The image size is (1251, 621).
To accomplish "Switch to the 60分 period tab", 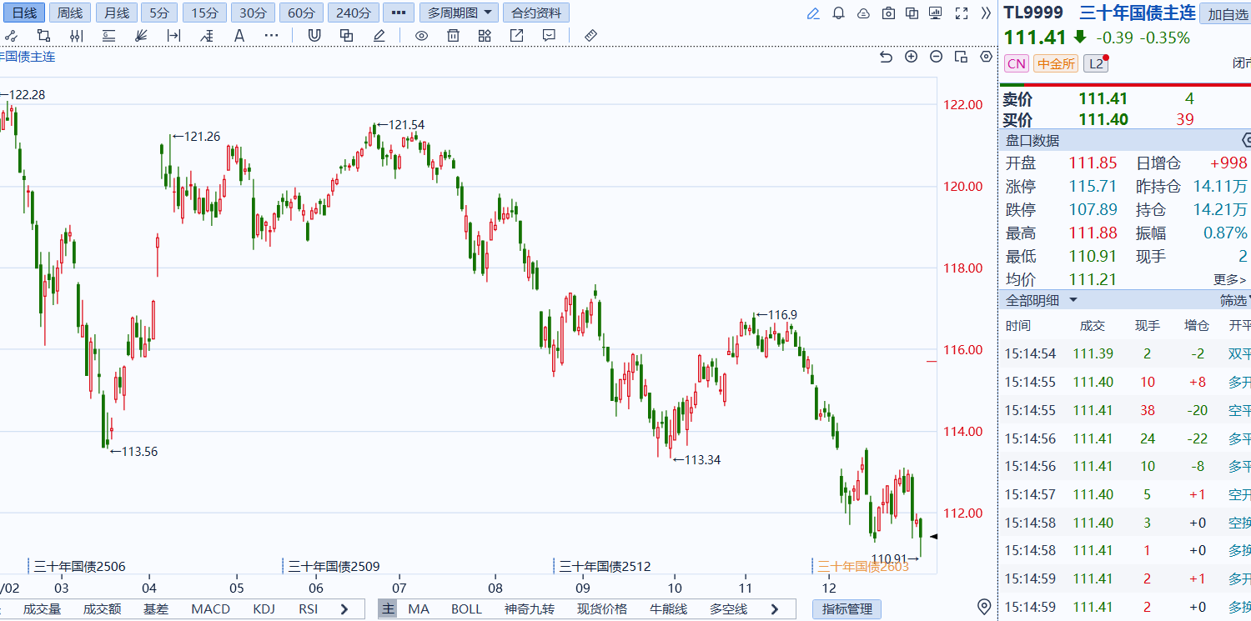I will [301, 13].
